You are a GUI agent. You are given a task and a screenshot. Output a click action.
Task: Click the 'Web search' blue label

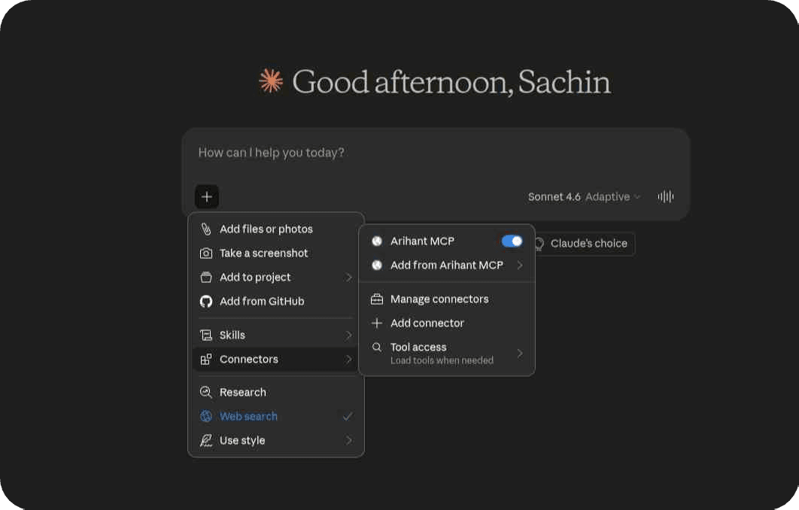click(x=249, y=416)
